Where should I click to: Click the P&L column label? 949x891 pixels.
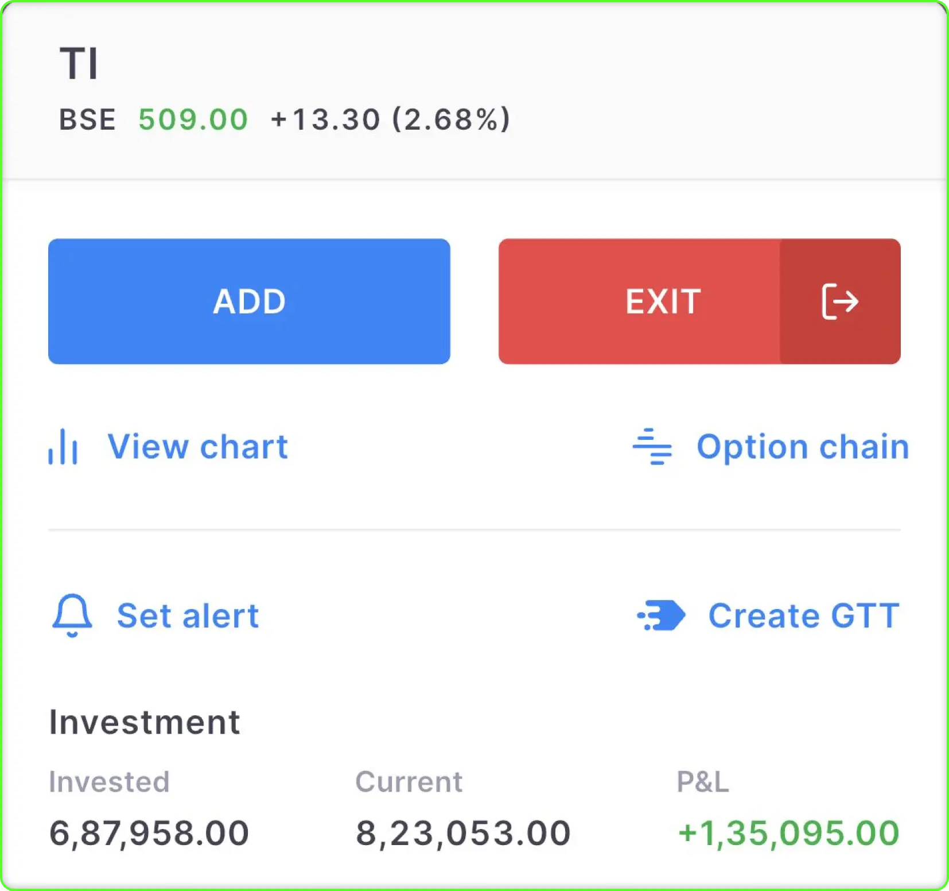[x=702, y=781]
